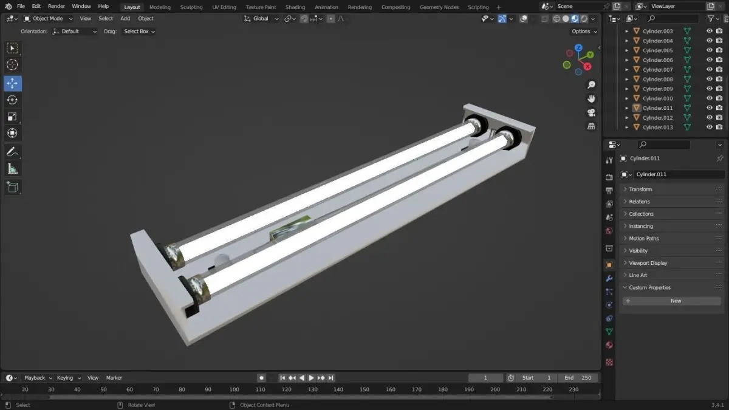Click the Options button in header
The image size is (729, 410).
click(584, 31)
